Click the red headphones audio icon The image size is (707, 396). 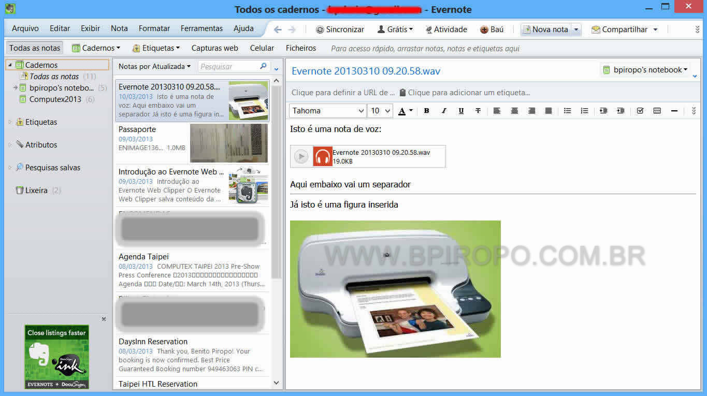[323, 156]
